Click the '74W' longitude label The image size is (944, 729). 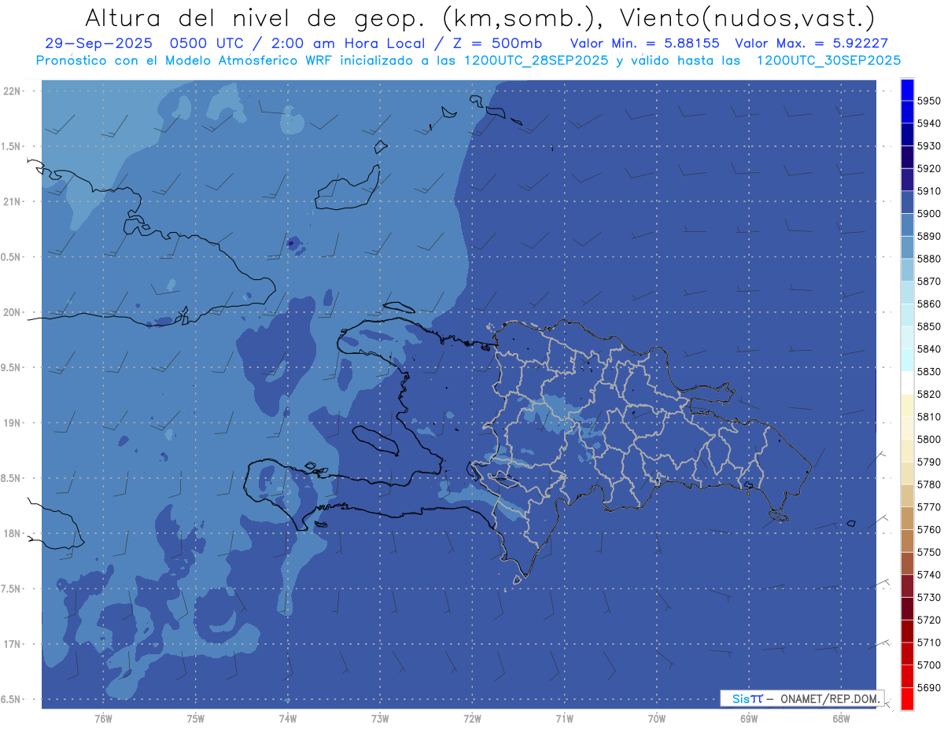(x=287, y=718)
